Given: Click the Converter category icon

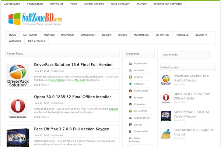Looking at the screenshot, I should coord(130,104).
